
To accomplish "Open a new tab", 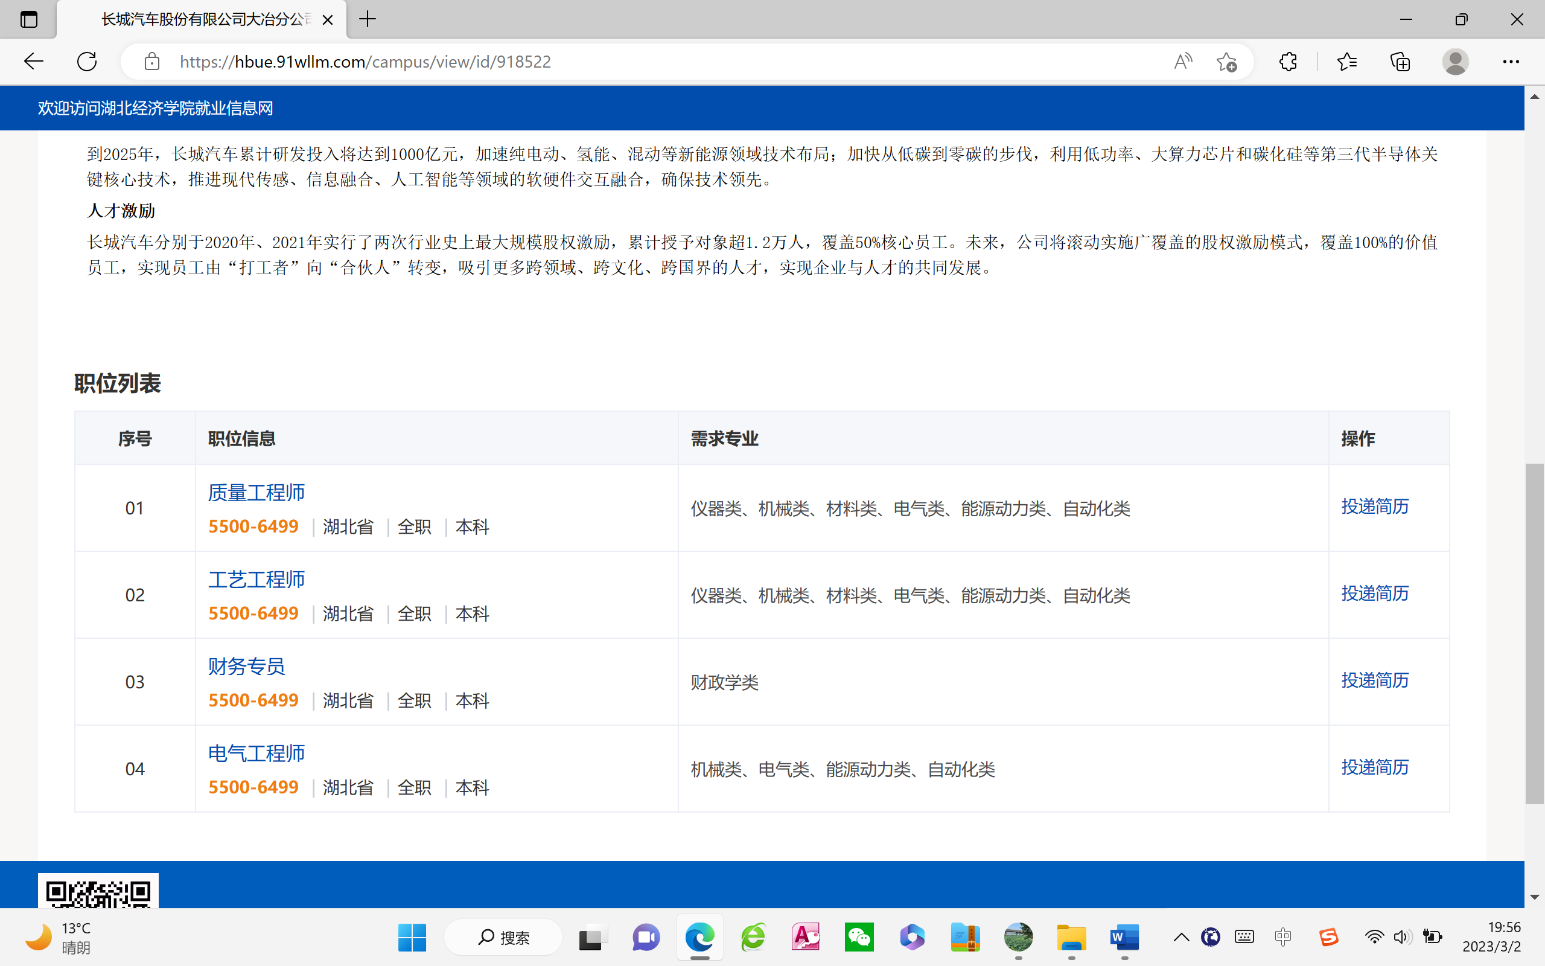I will 368,19.
